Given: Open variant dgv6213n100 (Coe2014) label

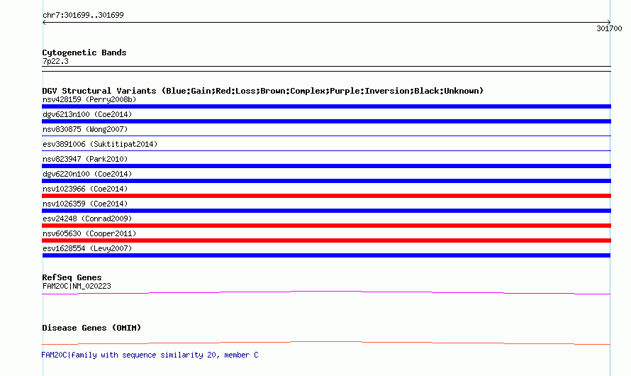Looking at the screenshot, I should point(87,114).
